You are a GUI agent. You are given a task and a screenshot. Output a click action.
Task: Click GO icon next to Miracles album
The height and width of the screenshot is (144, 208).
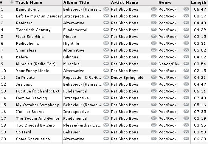106,64
